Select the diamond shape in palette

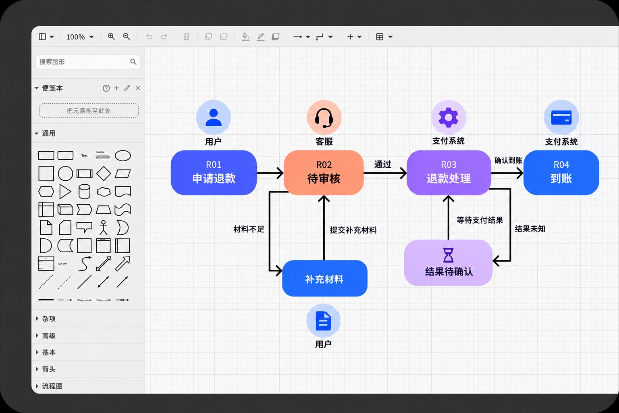(x=104, y=173)
